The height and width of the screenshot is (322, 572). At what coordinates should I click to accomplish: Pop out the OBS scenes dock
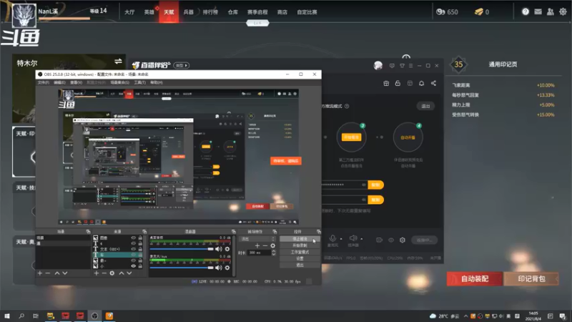[88, 231]
